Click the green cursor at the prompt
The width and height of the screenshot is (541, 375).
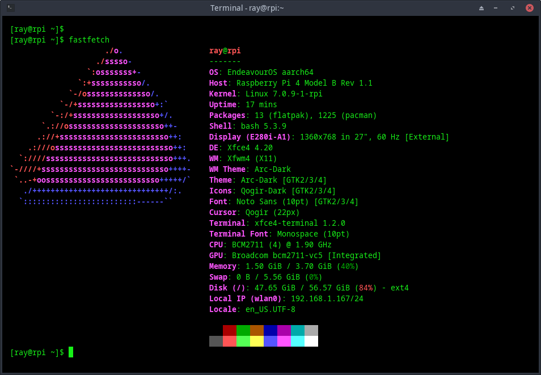tap(71, 352)
